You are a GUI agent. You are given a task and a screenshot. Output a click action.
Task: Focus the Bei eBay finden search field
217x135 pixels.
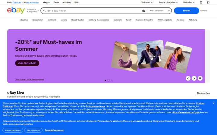click(x=94, y=10)
